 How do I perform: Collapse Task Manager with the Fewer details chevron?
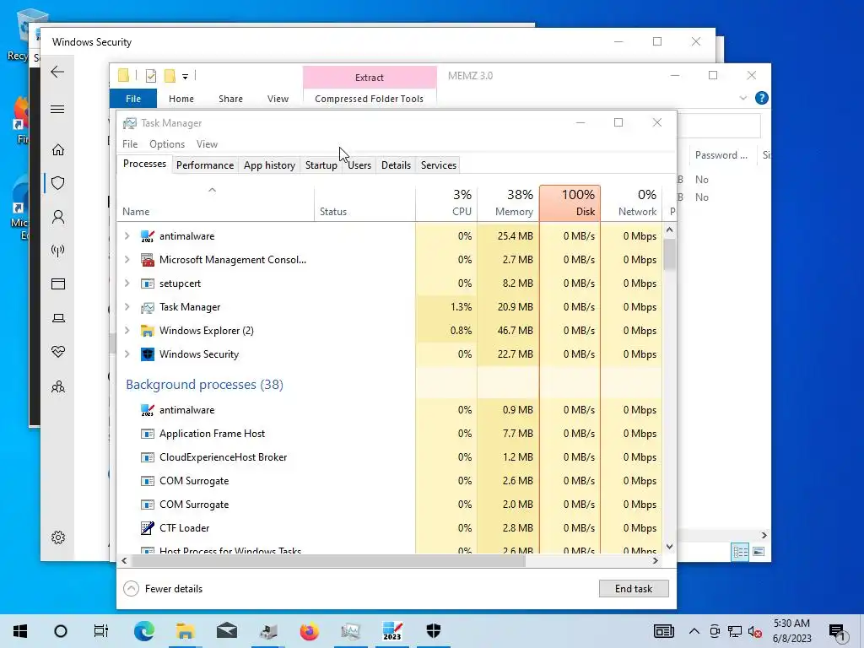[x=131, y=588]
